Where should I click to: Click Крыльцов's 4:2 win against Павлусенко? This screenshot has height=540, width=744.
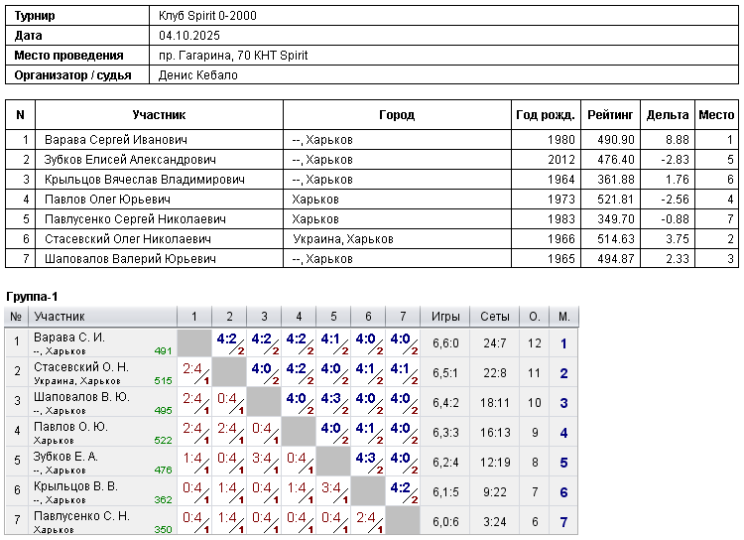click(x=400, y=487)
